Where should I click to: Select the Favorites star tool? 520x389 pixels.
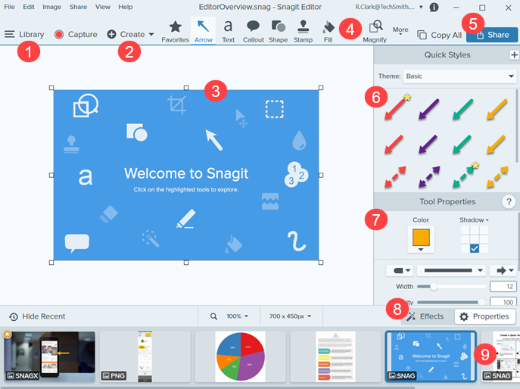pos(175,32)
